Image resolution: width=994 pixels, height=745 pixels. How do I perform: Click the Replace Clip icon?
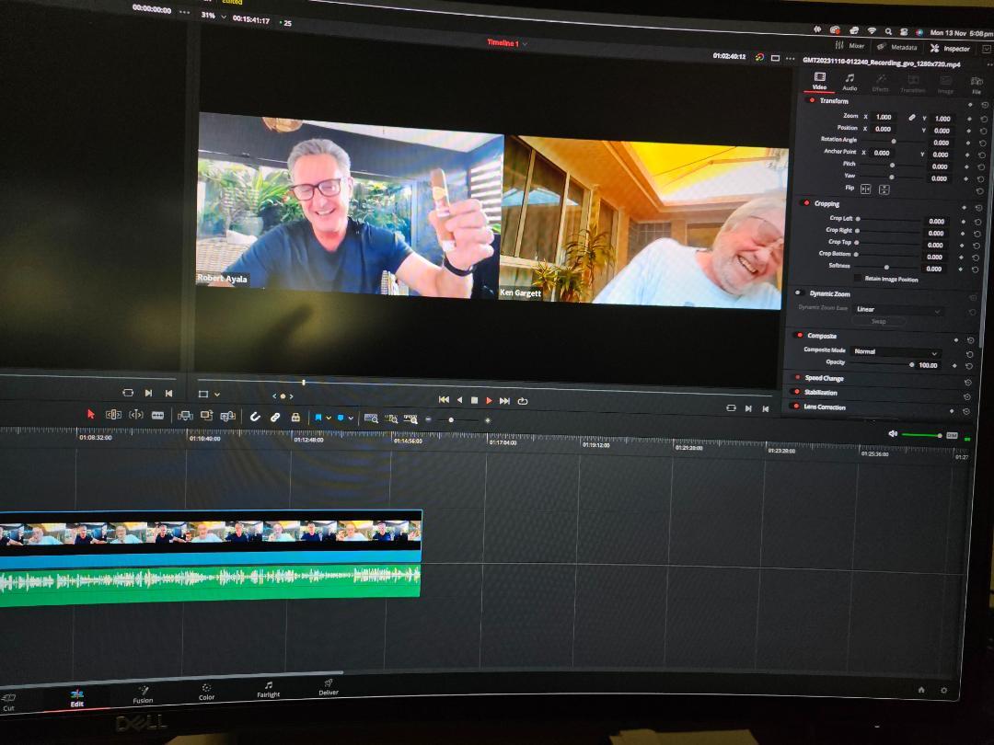[227, 417]
